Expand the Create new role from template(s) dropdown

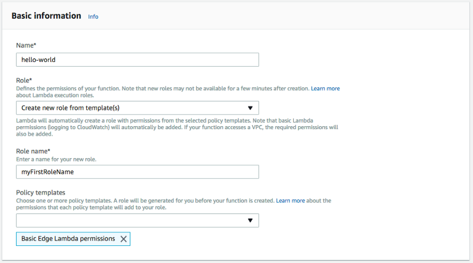[137, 108]
